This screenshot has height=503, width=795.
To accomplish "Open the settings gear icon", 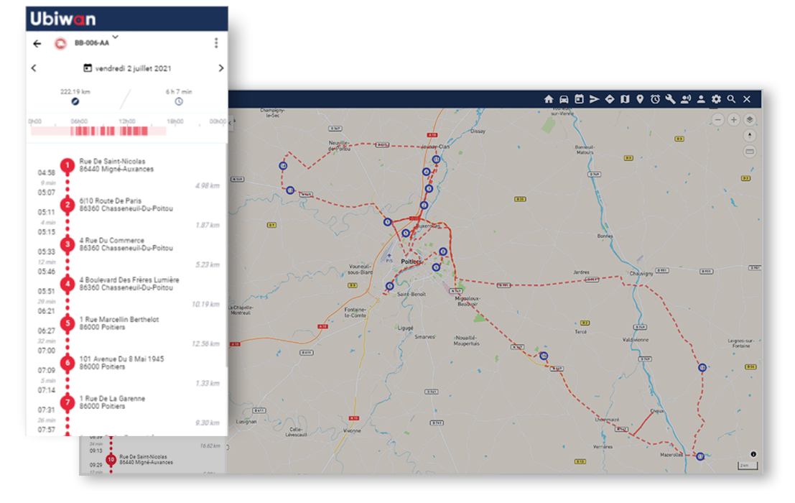I will (716, 99).
